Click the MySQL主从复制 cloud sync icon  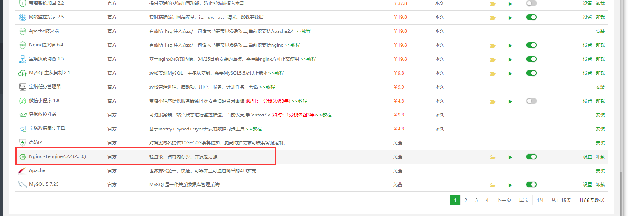coord(23,73)
